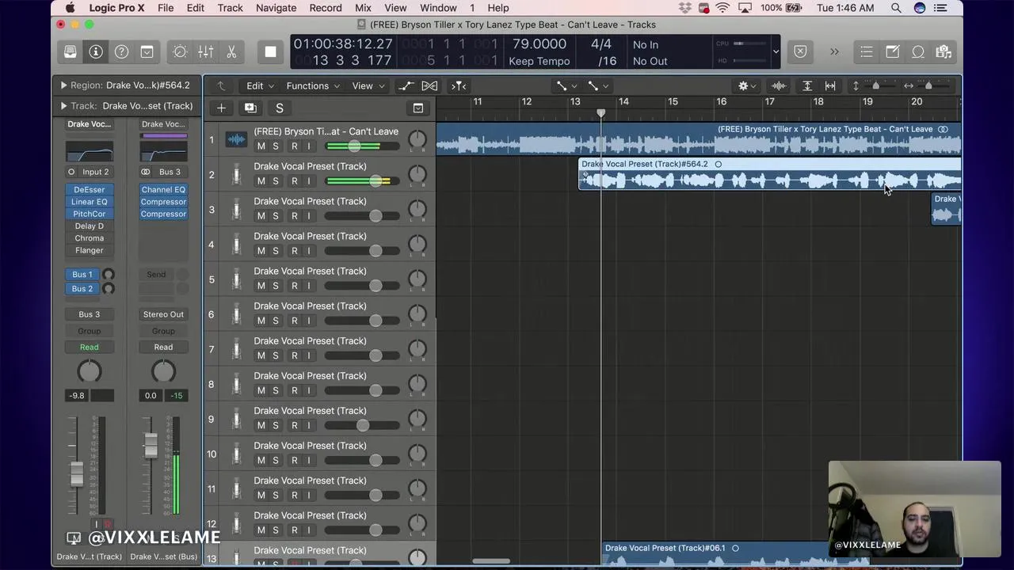Toggle Waveform Zoom button
This screenshot has height=570, width=1014.
point(779,85)
